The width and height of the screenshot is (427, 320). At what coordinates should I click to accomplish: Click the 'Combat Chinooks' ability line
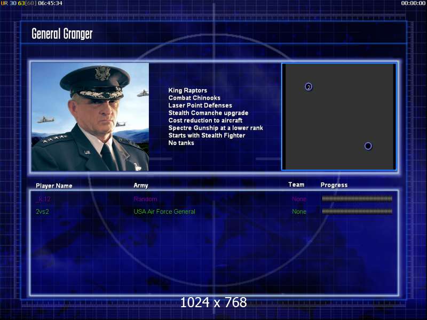(194, 98)
